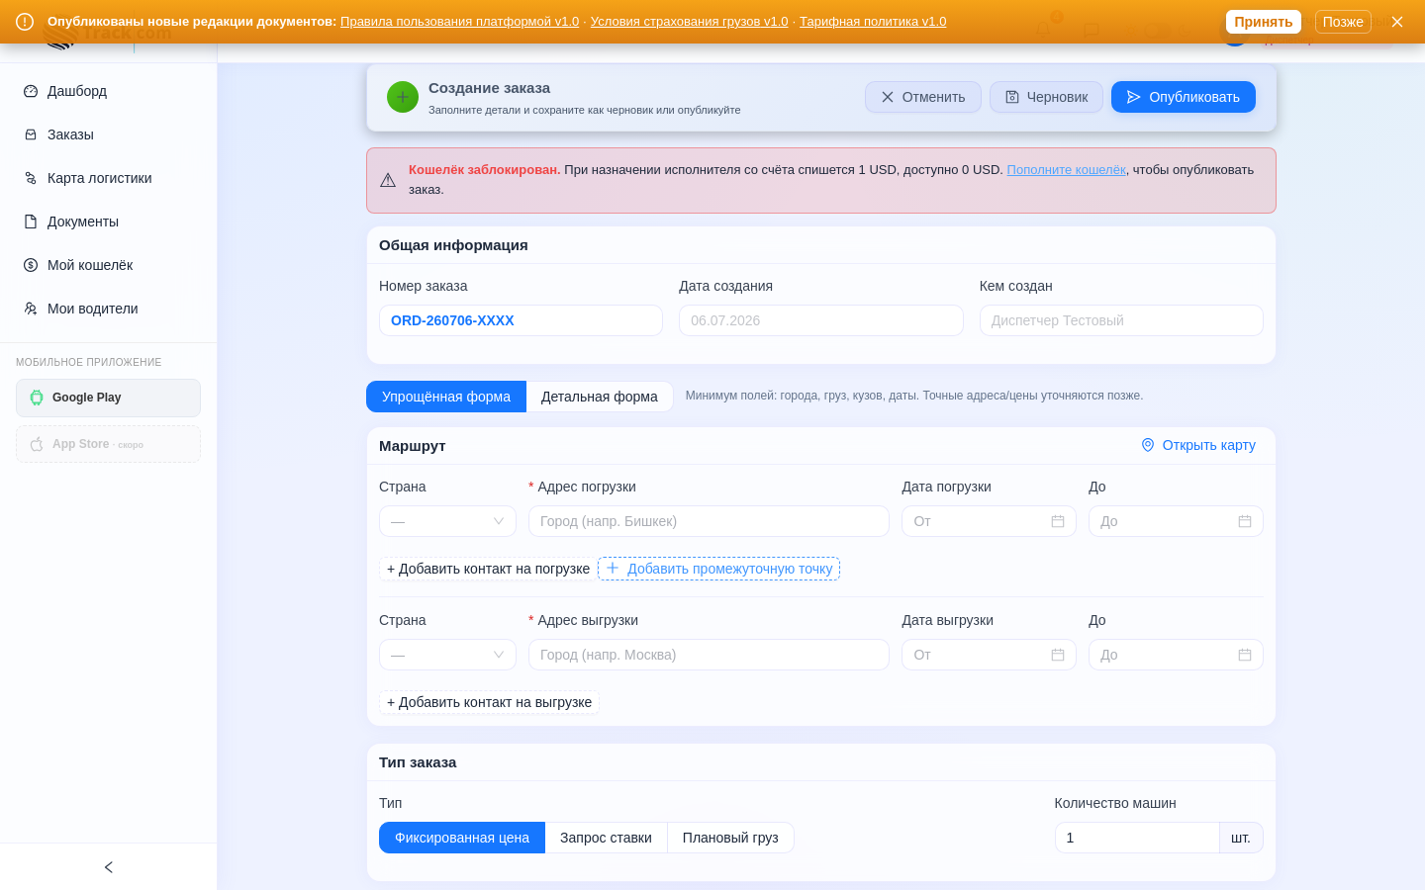1425x890 pixels.
Task: Click the Дашборд gauge icon
Action: point(31,91)
